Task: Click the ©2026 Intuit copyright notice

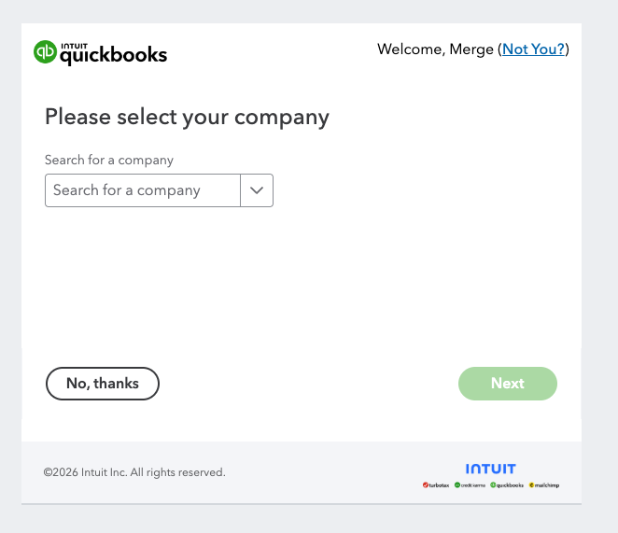Action: 134,472
